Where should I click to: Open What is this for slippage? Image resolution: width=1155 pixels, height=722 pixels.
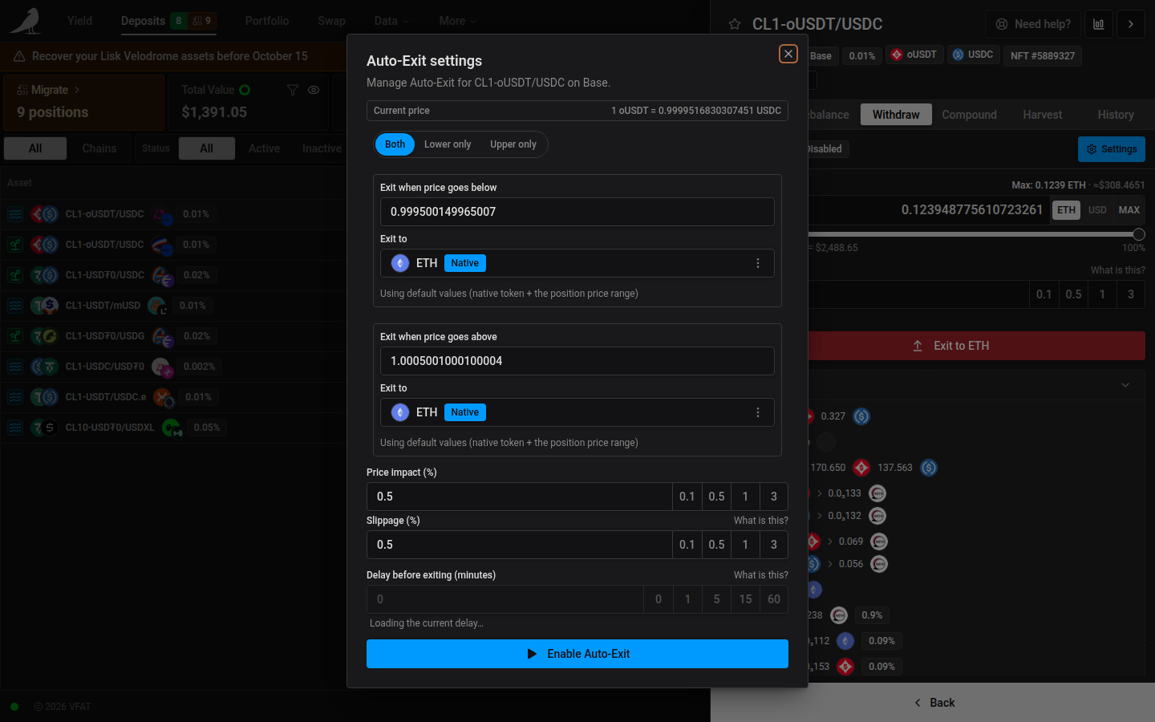pos(760,521)
